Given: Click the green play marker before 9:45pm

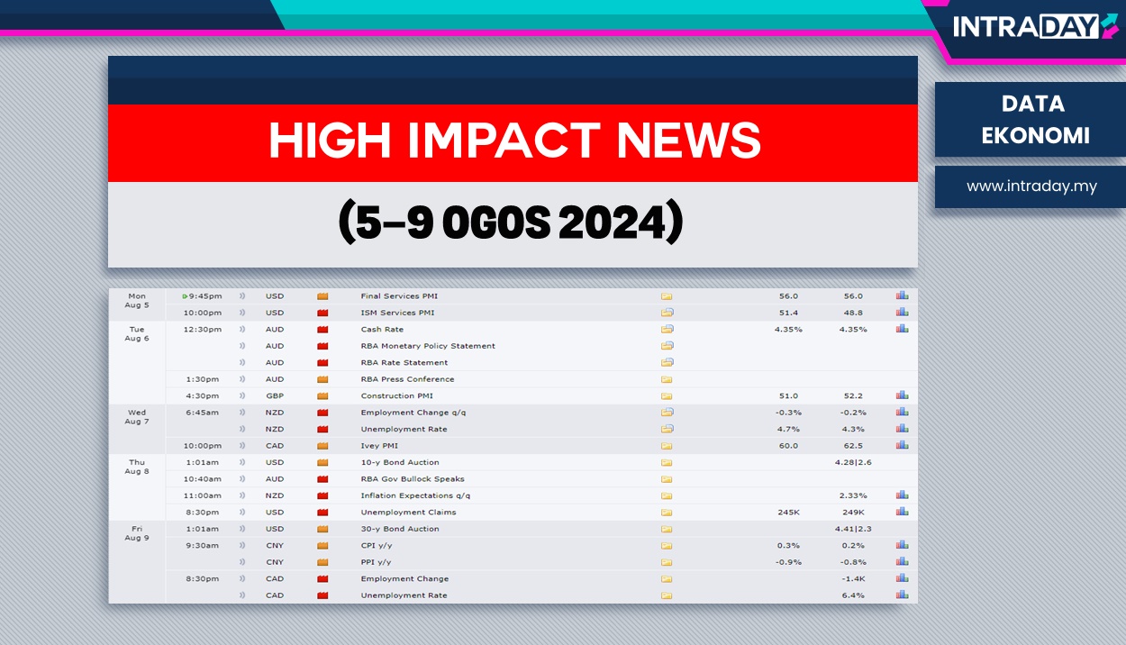Looking at the screenshot, I should 185,295.
